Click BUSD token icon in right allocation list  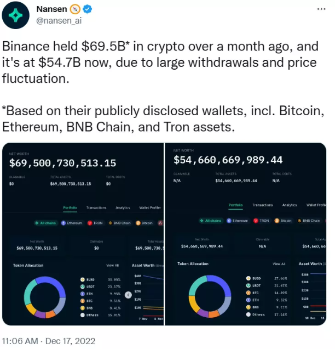[249, 278]
